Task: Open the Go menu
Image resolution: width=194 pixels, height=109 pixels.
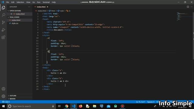Action: [x=34, y=2]
